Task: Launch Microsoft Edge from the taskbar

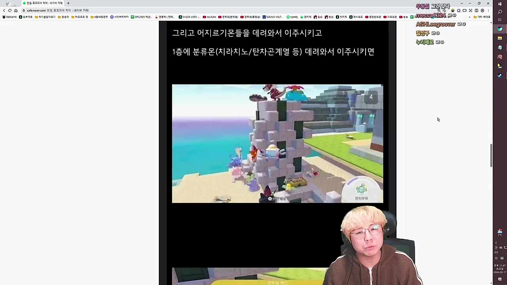Action: [499, 29]
